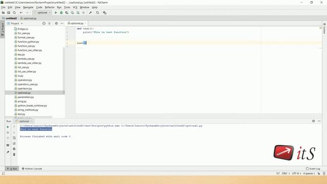Click the Search Everywhere magnifier icon

98,13
